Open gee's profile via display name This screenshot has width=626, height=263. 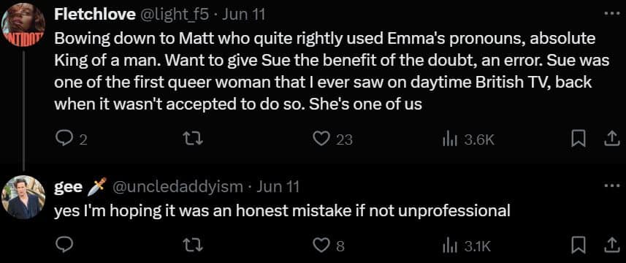pos(69,187)
